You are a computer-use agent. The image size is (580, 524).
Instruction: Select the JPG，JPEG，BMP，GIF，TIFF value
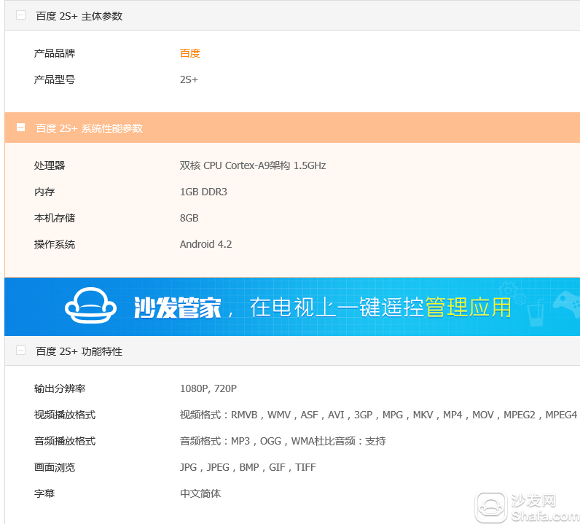tap(248, 467)
